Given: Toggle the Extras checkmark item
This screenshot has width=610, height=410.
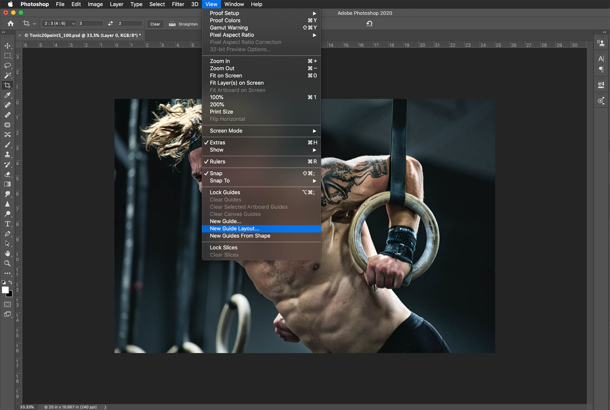Looking at the screenshot, I should coord(217,142).
